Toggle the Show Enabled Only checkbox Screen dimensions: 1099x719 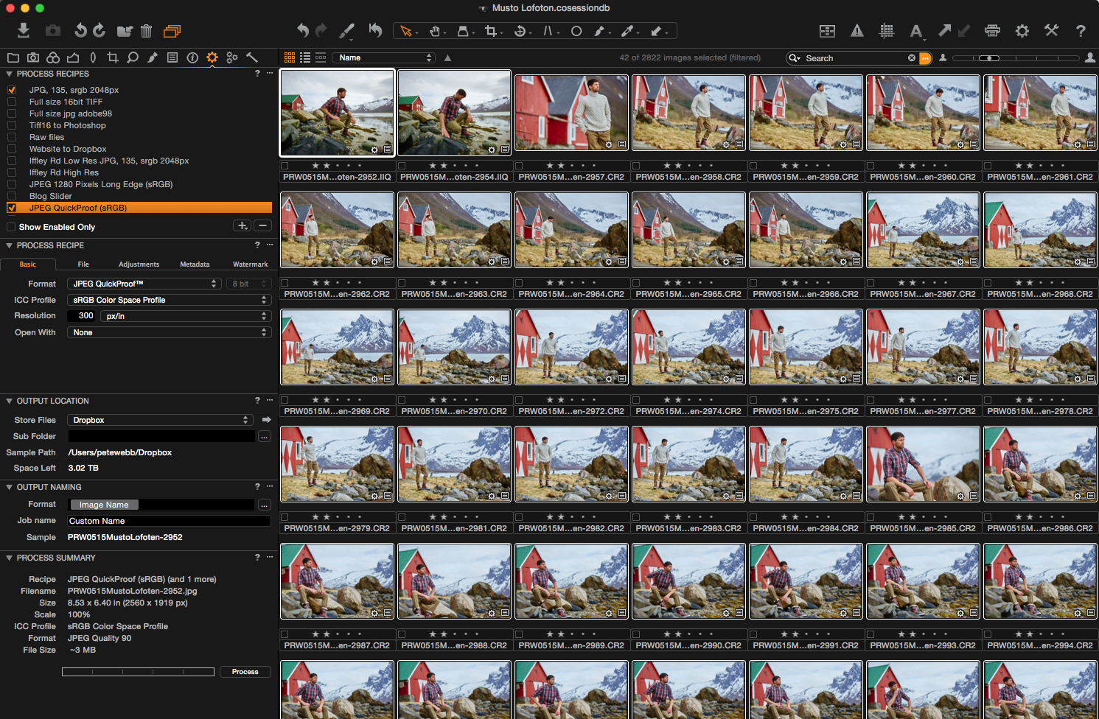click(11, 227)
